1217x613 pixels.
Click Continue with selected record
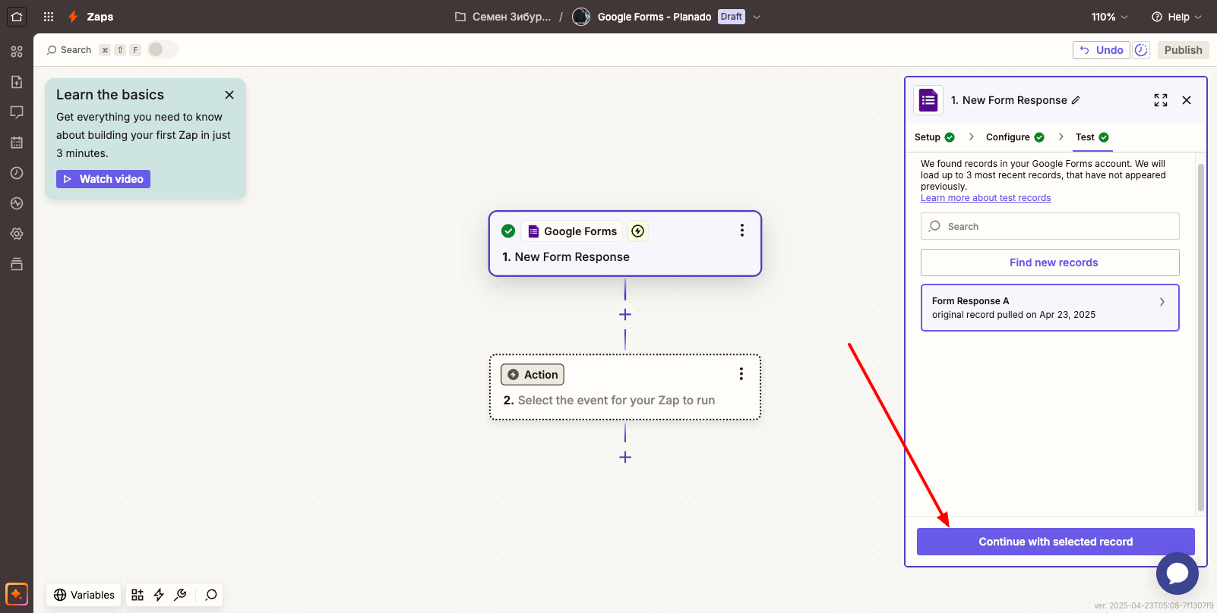point(1056,542)
